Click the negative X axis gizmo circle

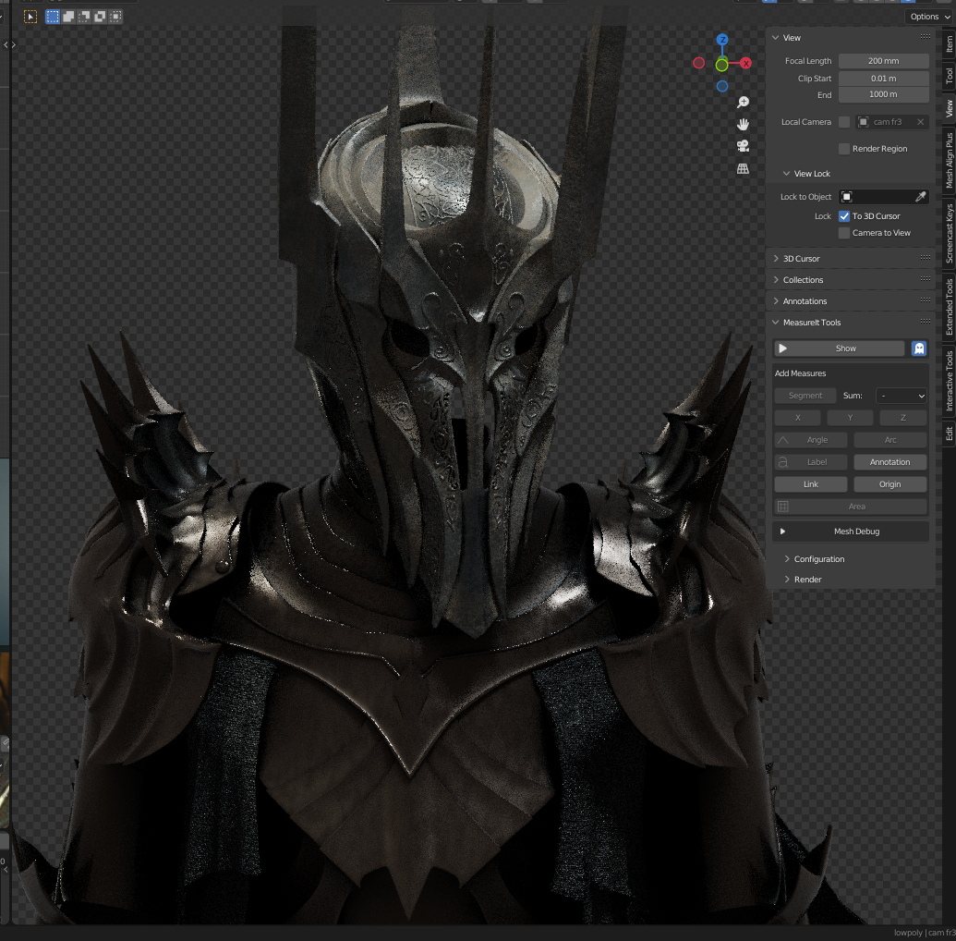click(698, 63)
